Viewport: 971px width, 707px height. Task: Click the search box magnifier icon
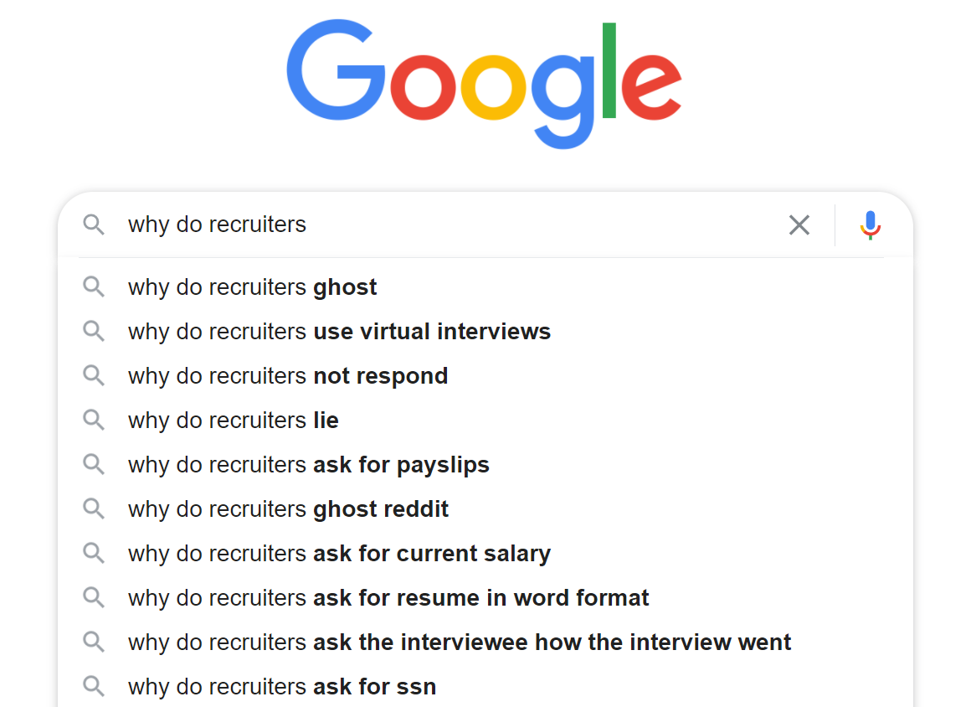94,224
